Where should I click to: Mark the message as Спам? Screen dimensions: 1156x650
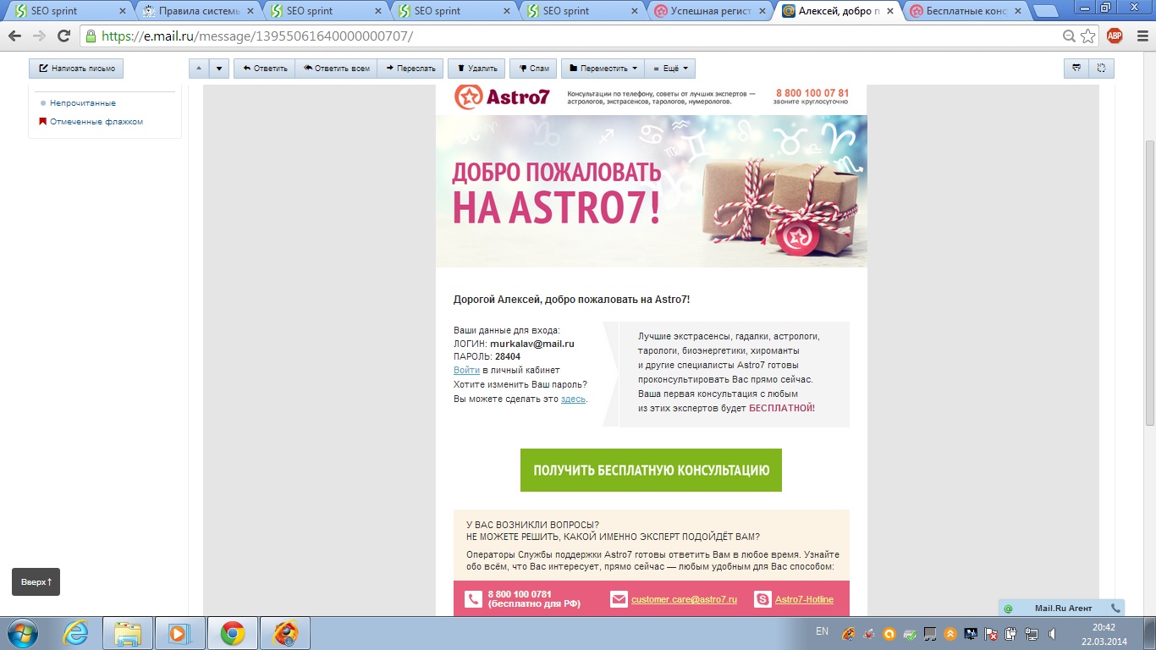point(533,69)
